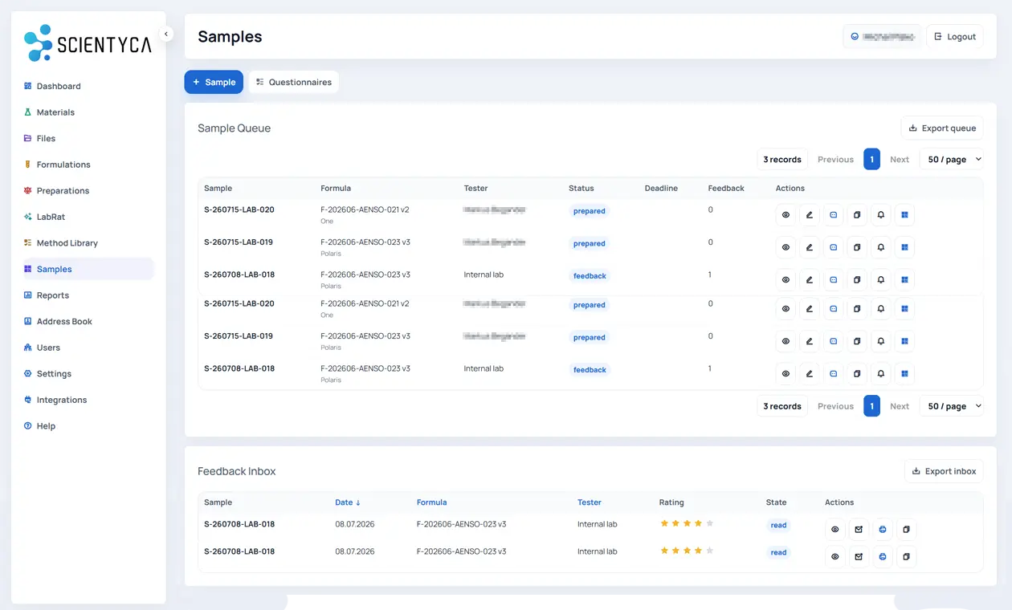Click blue grid icon in first S-260715-LAB-020 row
Viewport: 1012px width, 610px height.
(904, 215)
